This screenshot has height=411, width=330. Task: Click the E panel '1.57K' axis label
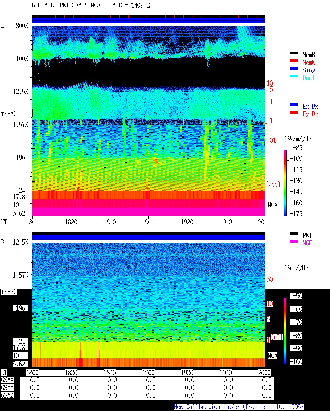click(21, 125)
